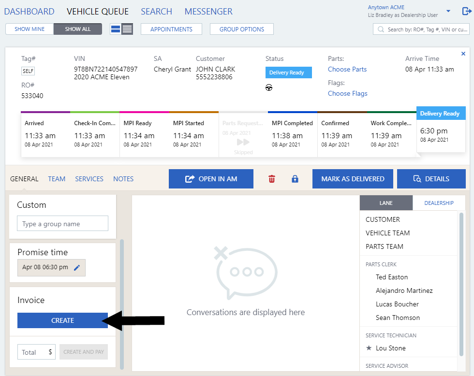
Task: Click the red trash delete icon
Action: (272, 179)
